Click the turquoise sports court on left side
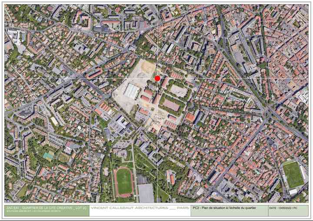313x221 pixels. point(48,155)
